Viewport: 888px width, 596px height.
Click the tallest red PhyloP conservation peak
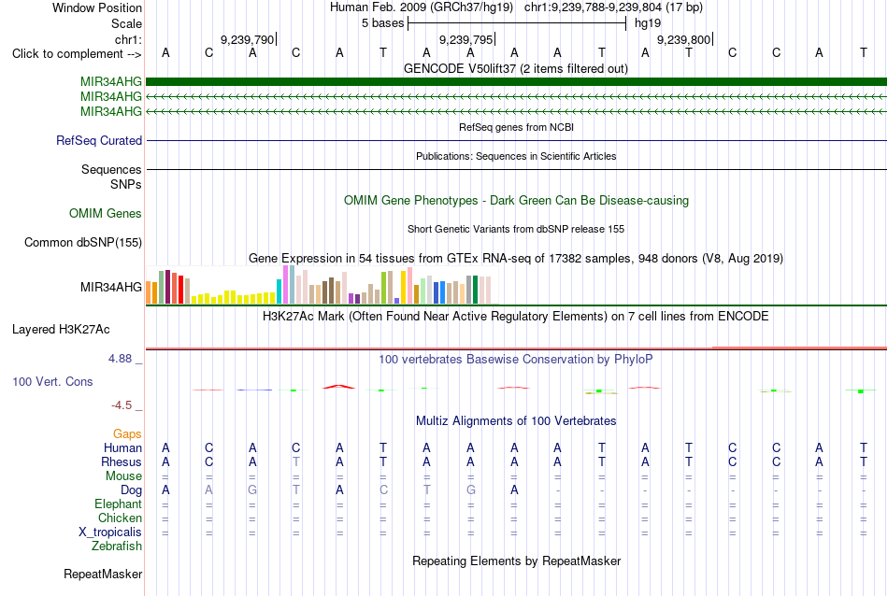[338, 387]
